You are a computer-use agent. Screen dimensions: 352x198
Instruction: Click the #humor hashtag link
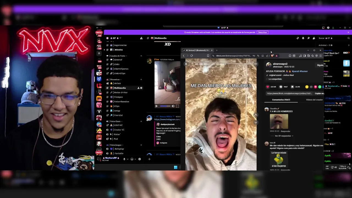pos(304,71)
